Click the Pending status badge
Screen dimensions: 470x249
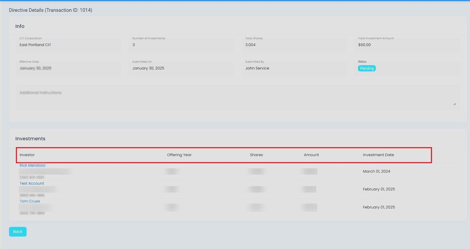tap(367, 68)
